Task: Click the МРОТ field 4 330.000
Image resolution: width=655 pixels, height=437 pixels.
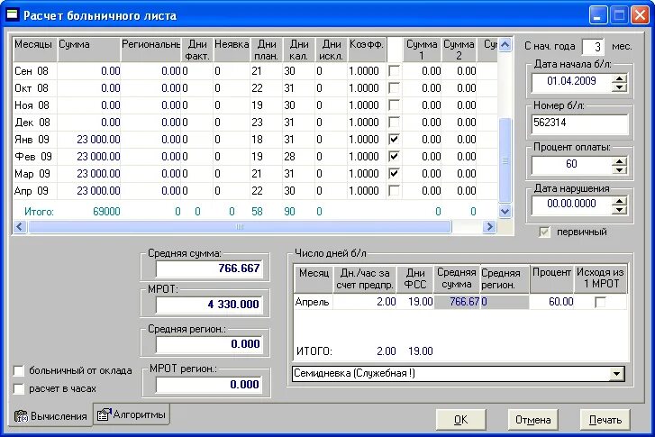Action: pos(209,305)
